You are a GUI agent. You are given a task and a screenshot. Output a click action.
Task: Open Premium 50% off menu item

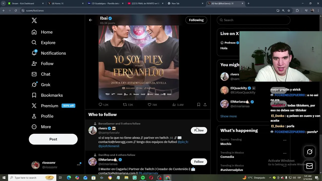(x=53, y=106)
